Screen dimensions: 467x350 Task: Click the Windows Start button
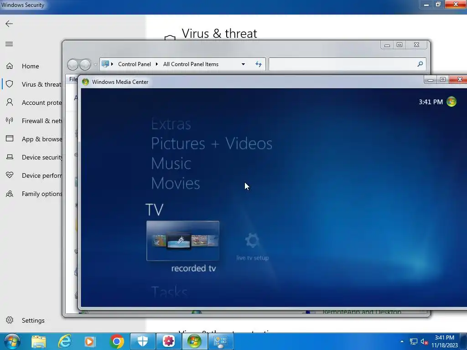pos(12,341)
